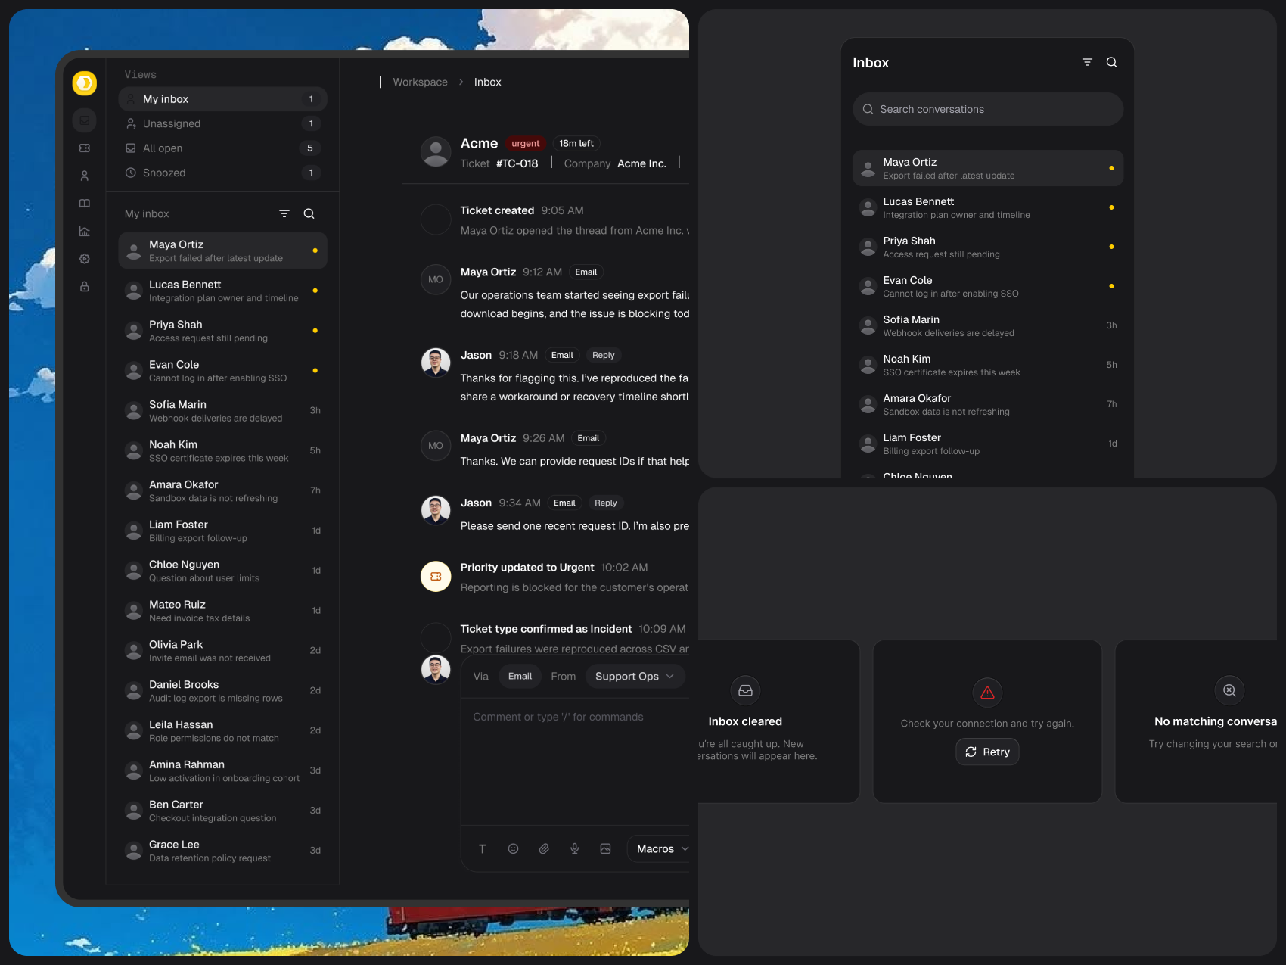The width and height of the screenshot is (1286, 965).
Task: Open the reports chart icon in left rail
Action: [85, 232]
